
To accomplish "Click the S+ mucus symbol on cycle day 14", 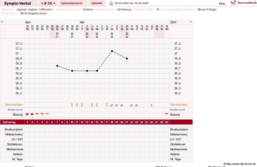I will [x=92, y=105].
